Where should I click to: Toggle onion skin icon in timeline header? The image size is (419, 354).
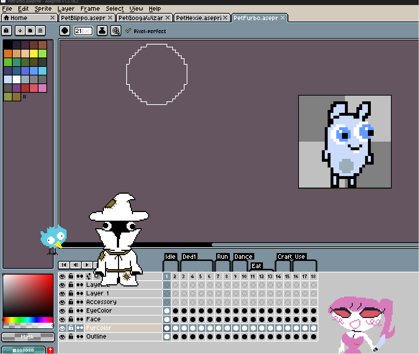[x=88, y=276]
